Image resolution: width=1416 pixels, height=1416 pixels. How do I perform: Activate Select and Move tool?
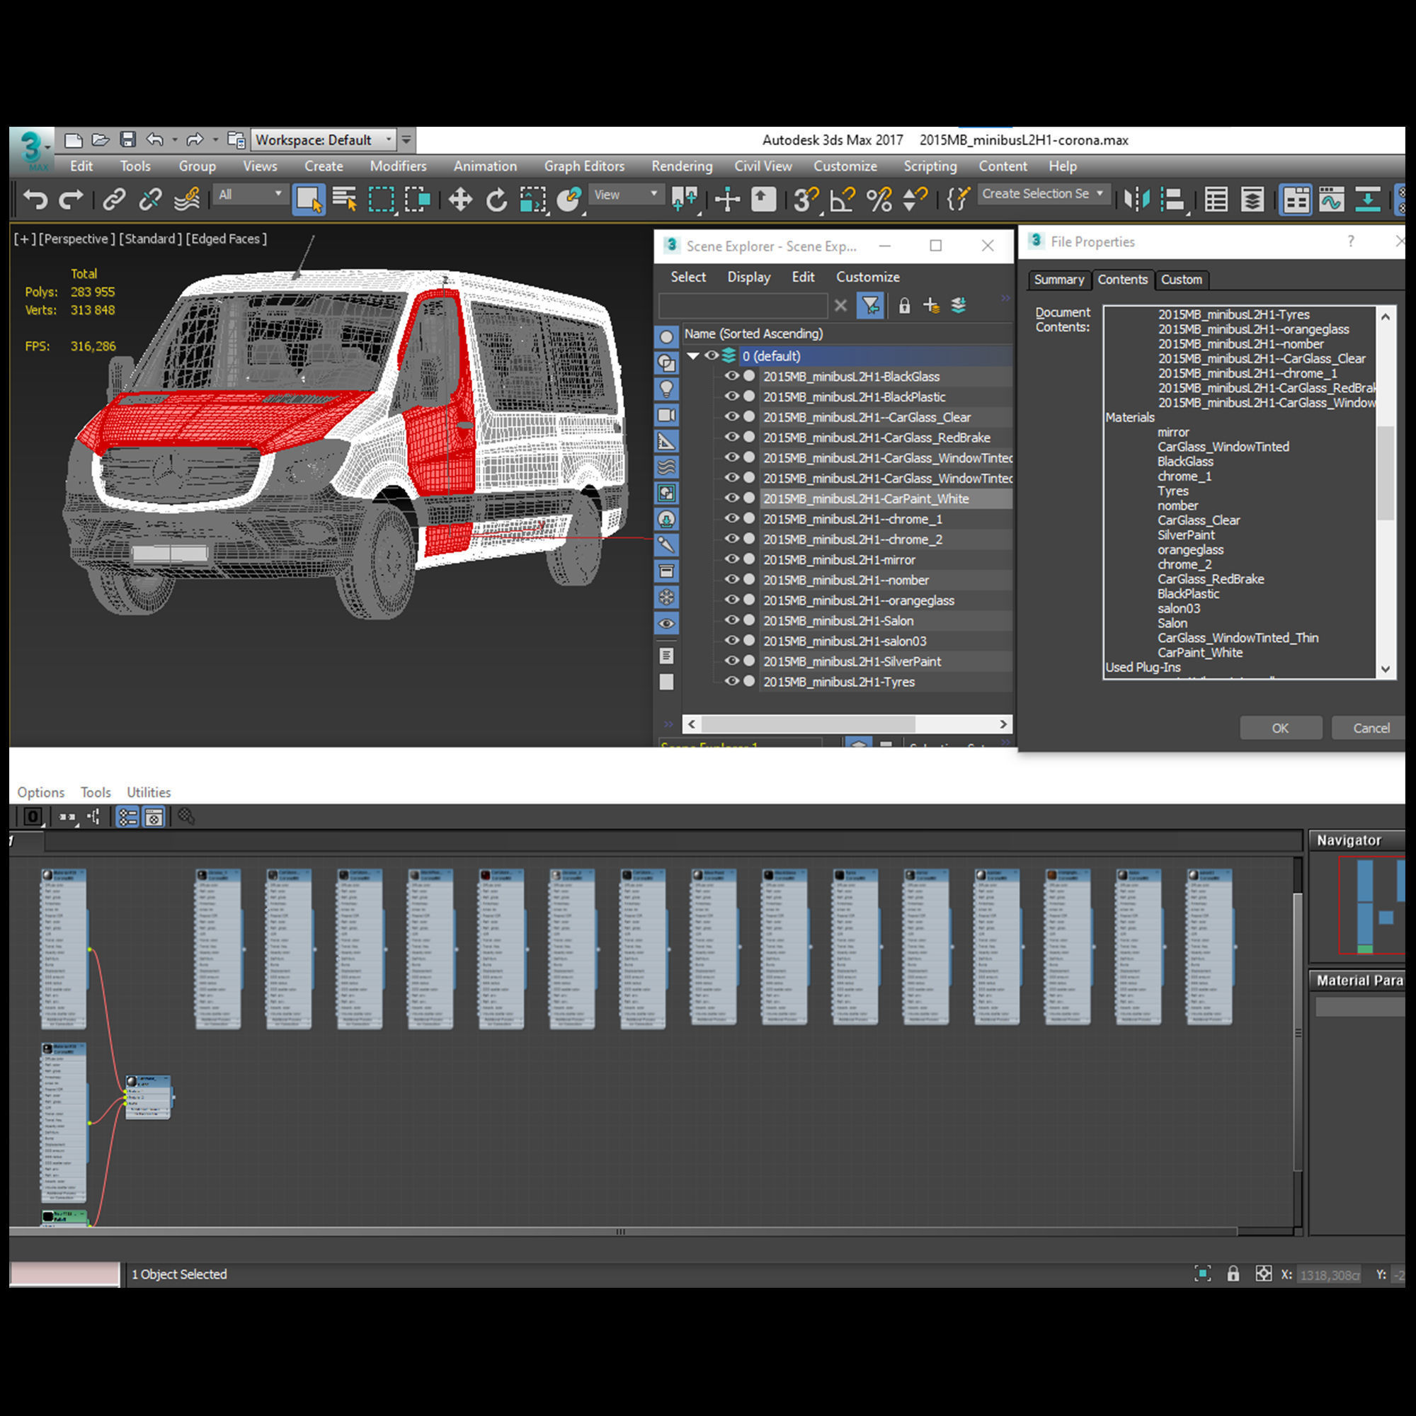[460, 199]
